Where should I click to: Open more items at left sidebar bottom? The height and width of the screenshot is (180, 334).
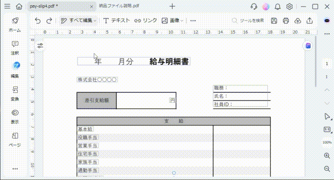[x=15, y=169]
